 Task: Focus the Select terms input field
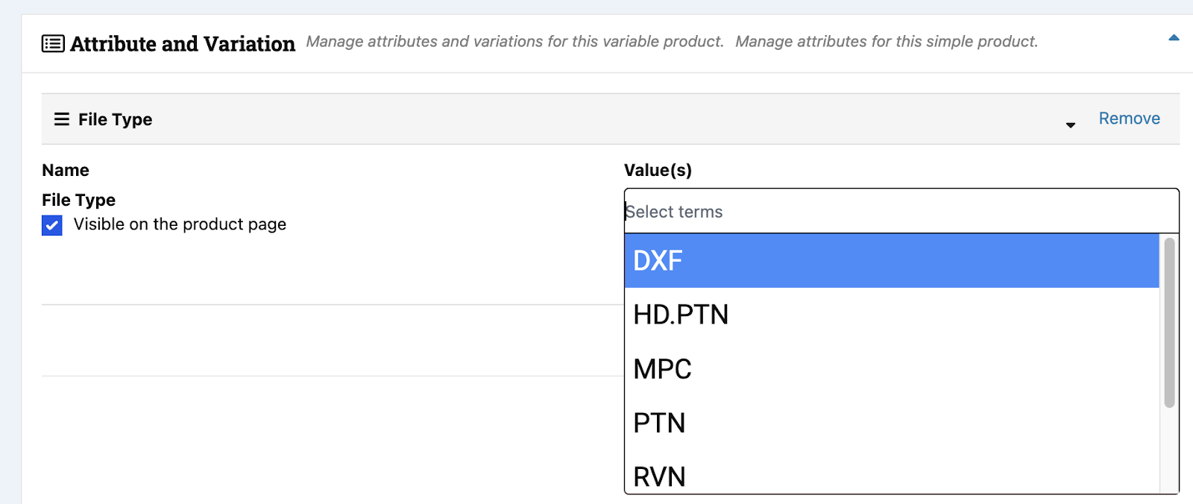[901, 212]
